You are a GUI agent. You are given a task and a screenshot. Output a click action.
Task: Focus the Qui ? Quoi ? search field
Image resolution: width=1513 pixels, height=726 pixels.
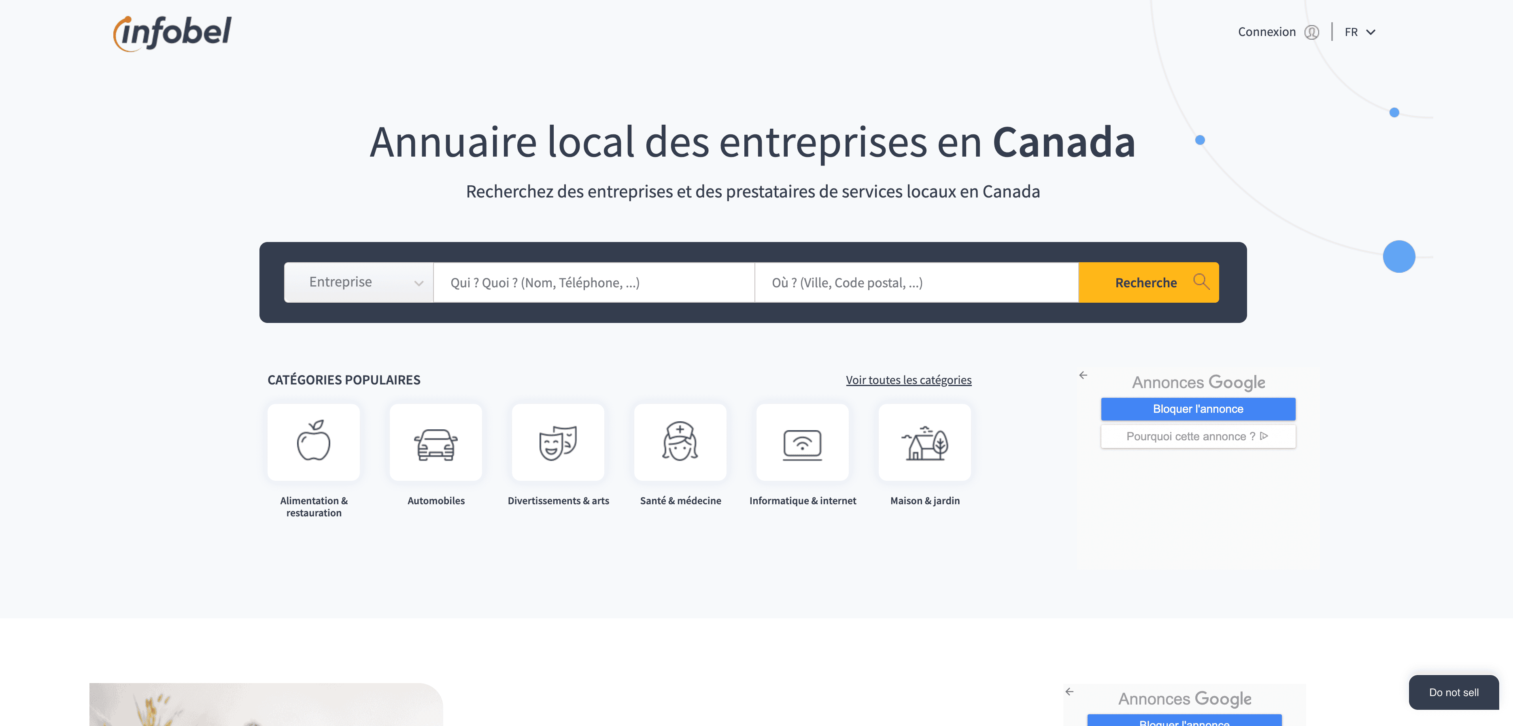593,282
